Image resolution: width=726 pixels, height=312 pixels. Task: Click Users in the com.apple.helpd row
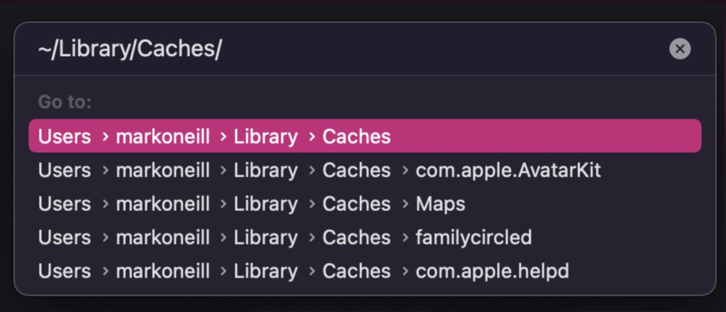point(64,272)
